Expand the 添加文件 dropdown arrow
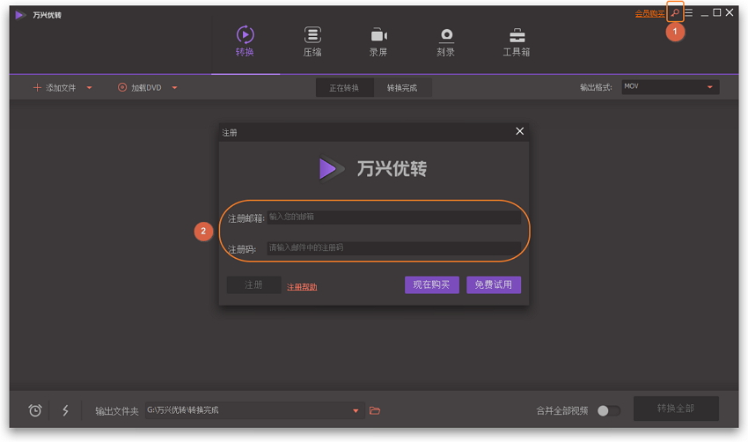Screen dimensions: 748x442 89,88
